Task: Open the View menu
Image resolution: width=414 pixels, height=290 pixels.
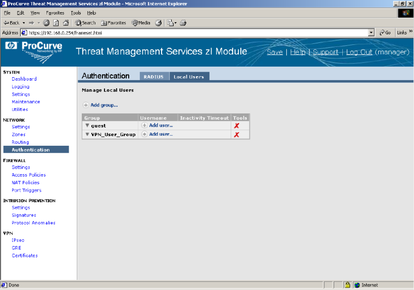Action: (35, 13)
